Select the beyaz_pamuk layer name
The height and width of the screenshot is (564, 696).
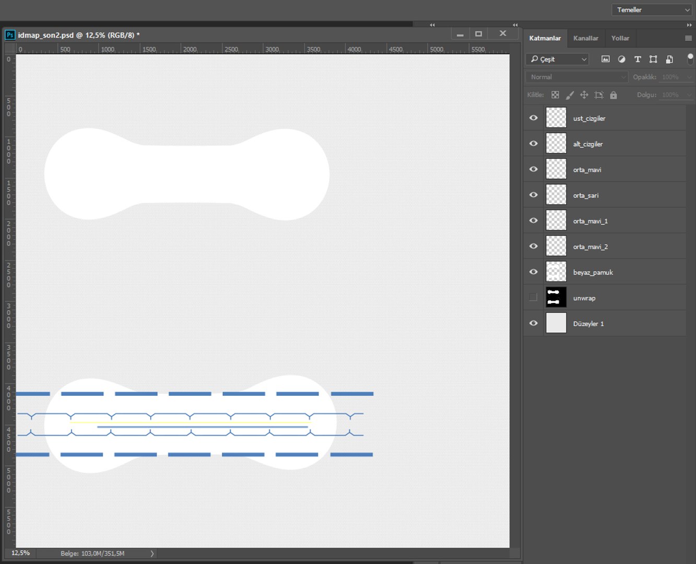[593, 272]
